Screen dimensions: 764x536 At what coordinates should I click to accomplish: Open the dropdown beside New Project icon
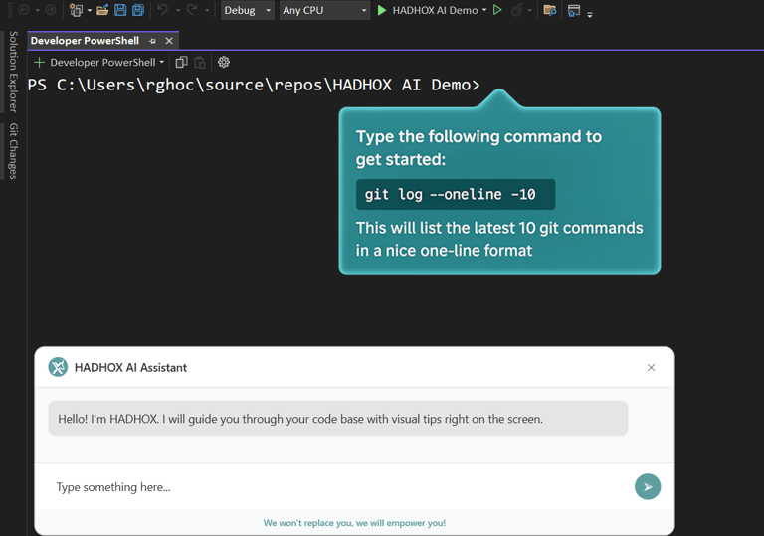(90, 10)
